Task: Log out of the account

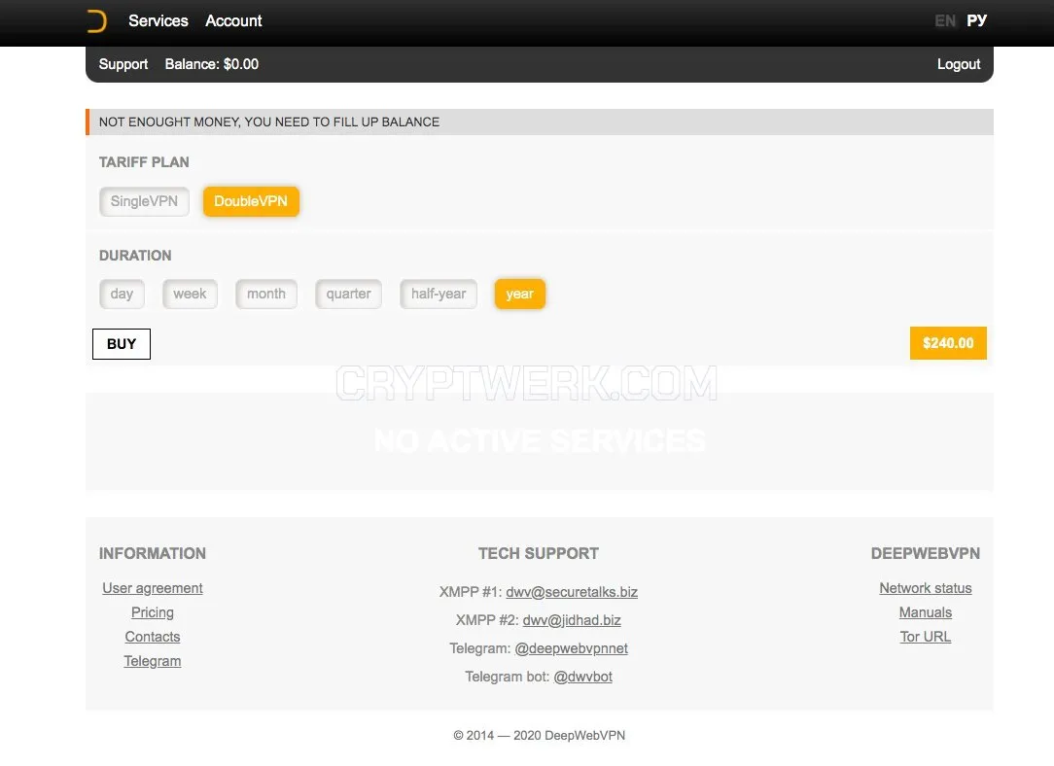Action: coord(959,64)
